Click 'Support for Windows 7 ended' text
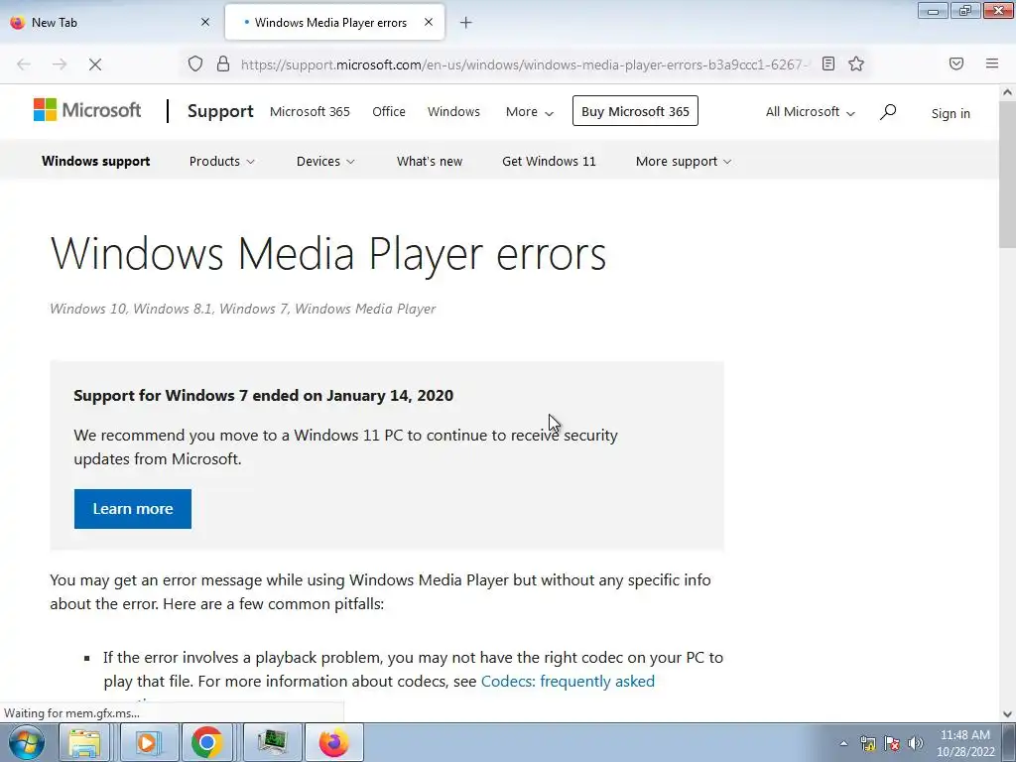Image resolution: width=1016 pixels, height=762 pixels. (x=263, y=395)
